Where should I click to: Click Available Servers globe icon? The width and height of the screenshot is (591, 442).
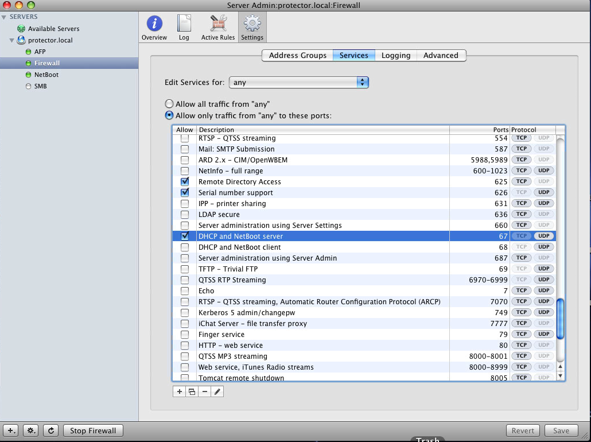pos(21,29)
